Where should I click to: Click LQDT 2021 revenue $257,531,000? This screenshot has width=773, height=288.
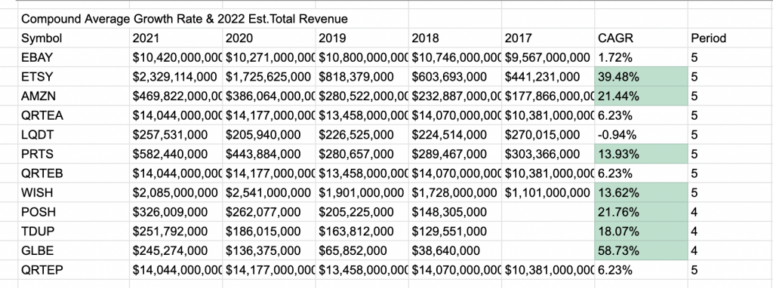pyautogui.click(x=176, y=134)
